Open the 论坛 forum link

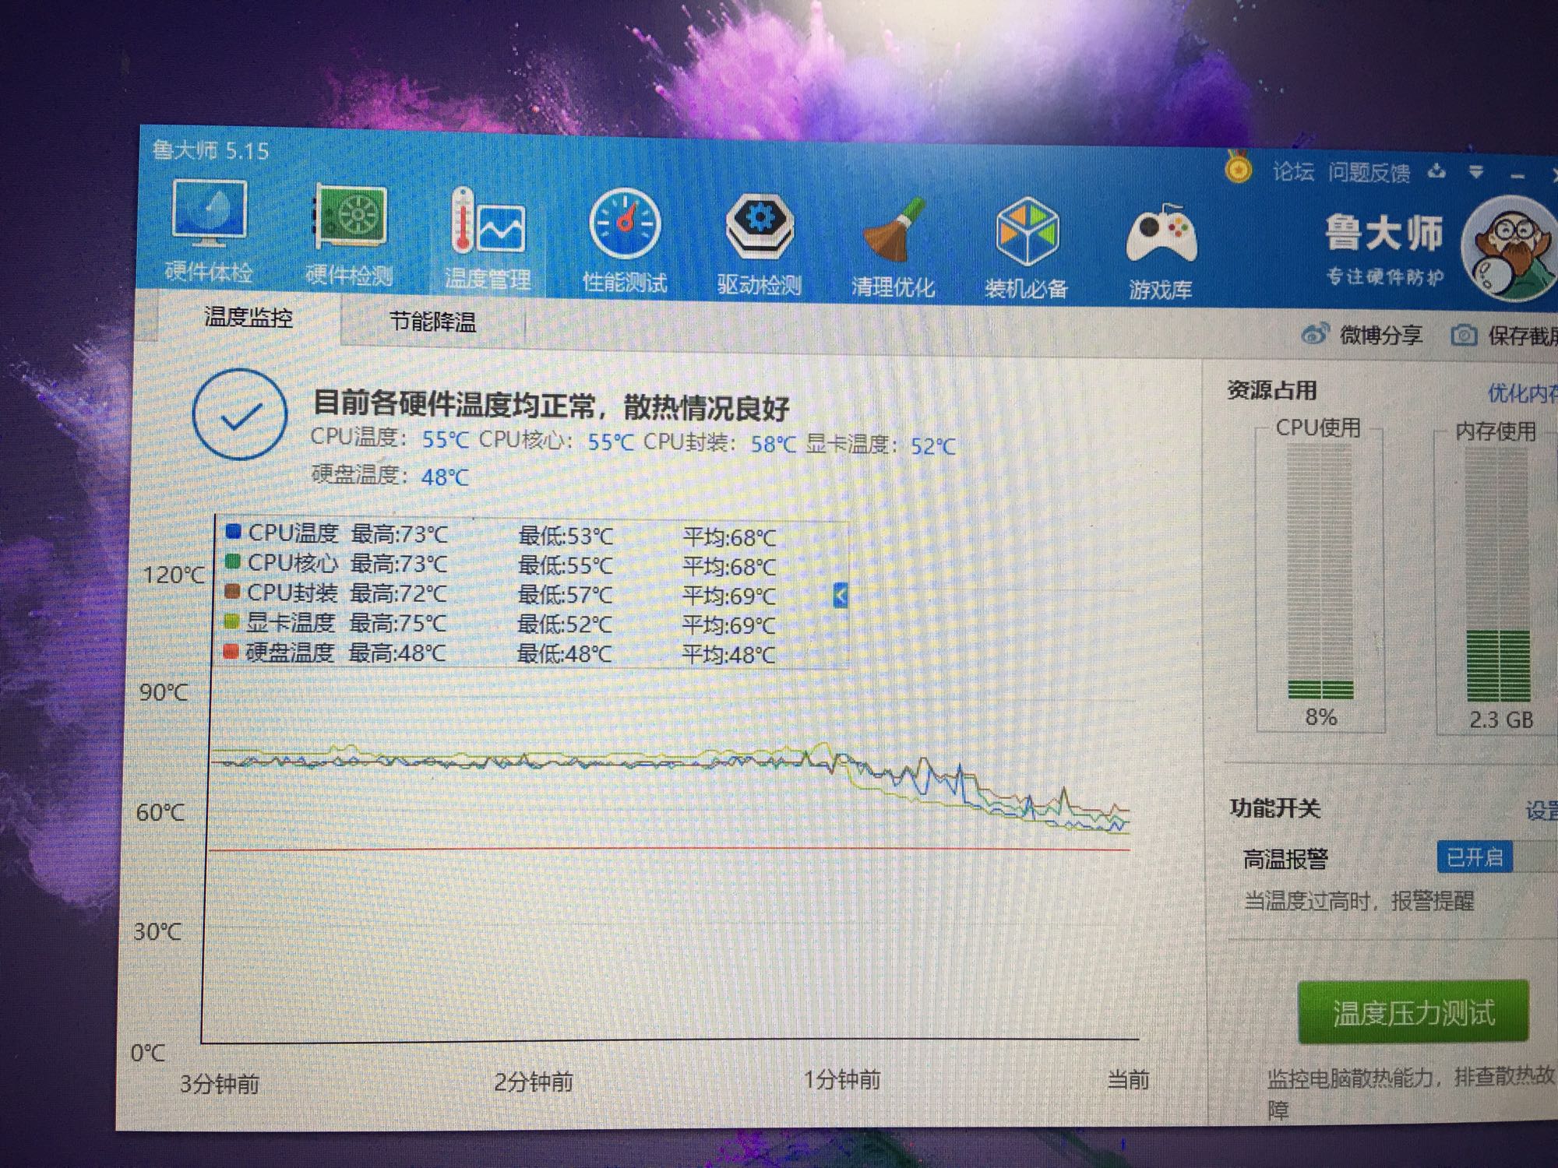pyautogui.click(x=1293, y=171)
